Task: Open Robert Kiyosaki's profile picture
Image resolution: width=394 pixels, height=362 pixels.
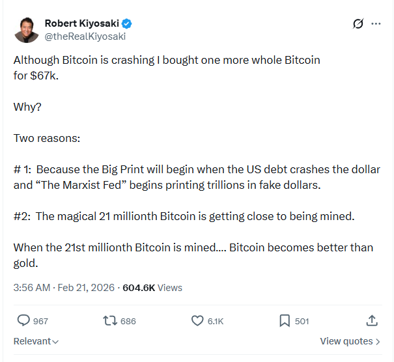Action: click(26, 29)
